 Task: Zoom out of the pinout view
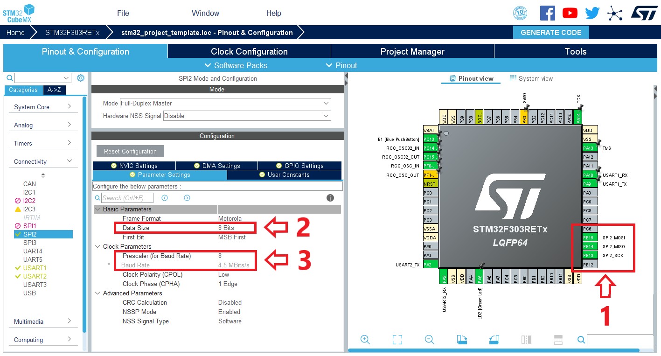click(430, 340)
